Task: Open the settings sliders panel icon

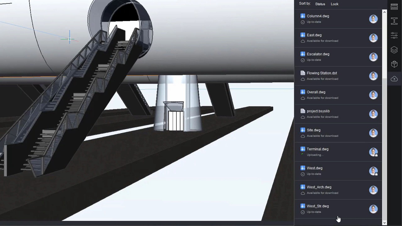Action: pos(394,35)
